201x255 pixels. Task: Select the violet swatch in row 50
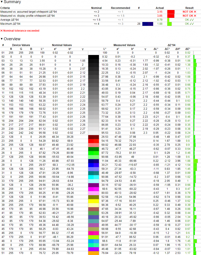[x=93, y=249]
